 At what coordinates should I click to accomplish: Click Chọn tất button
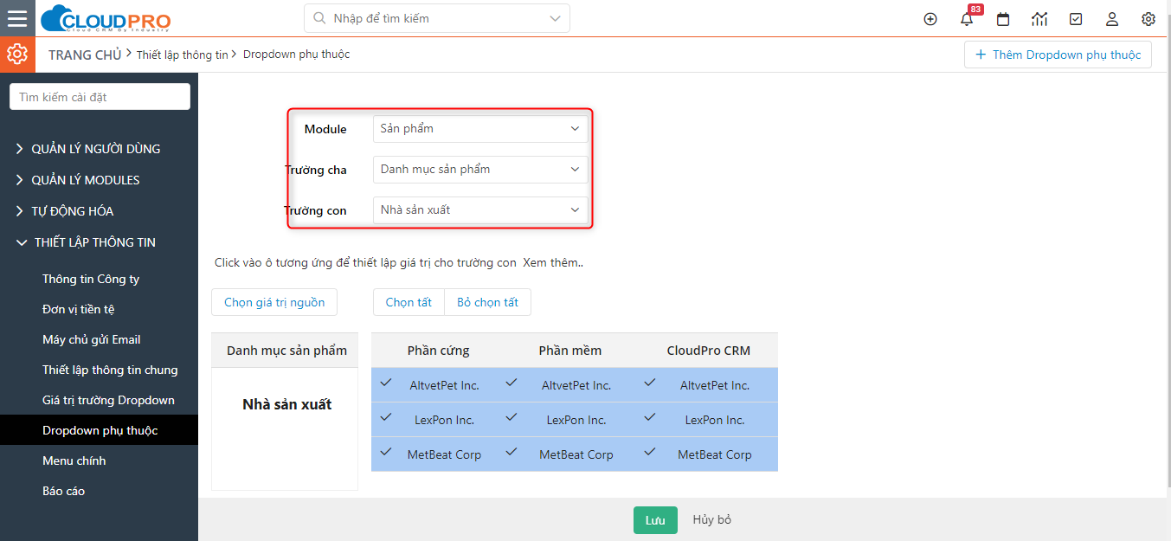pyautogui.click(x=409, y=302)
